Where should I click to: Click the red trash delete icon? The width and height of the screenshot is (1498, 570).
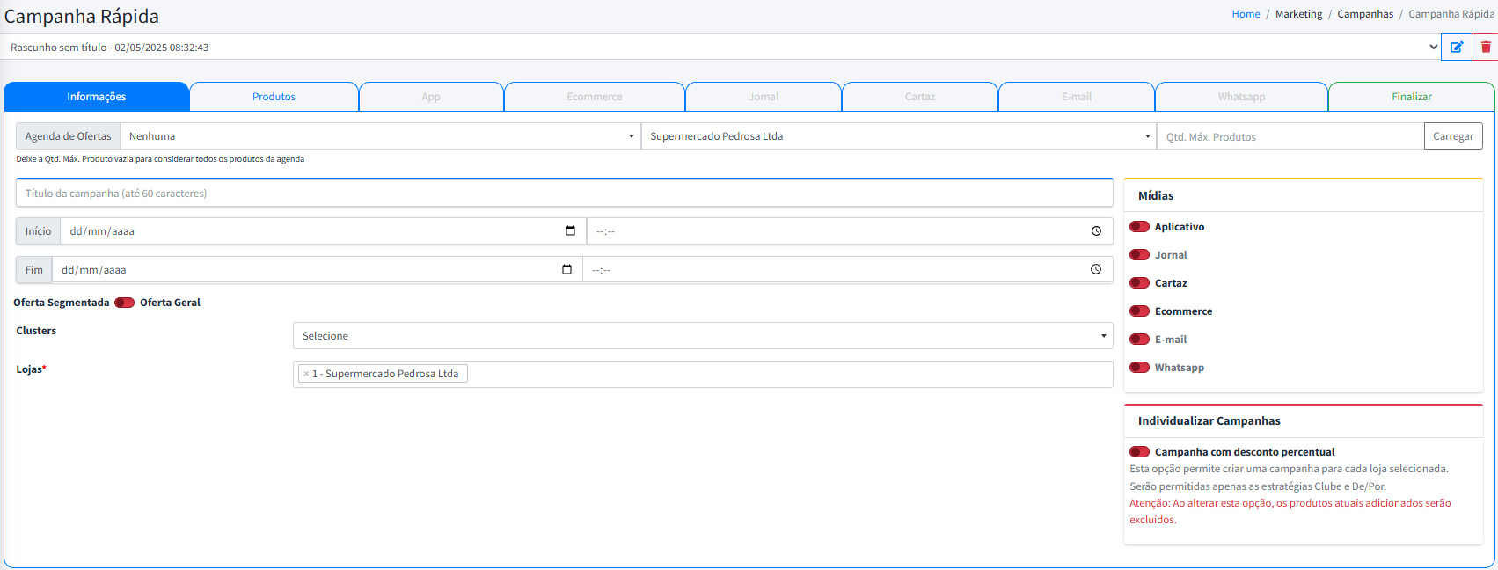pos(1486,47)
